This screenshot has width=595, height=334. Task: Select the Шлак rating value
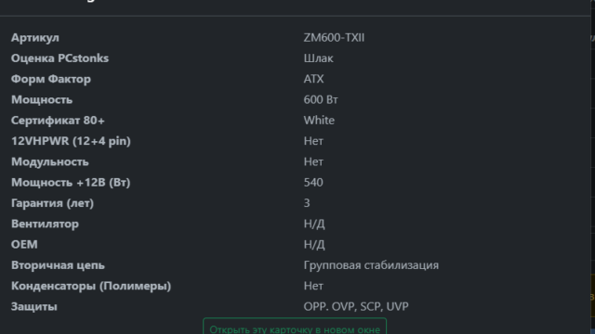click(x=318, y=58)
